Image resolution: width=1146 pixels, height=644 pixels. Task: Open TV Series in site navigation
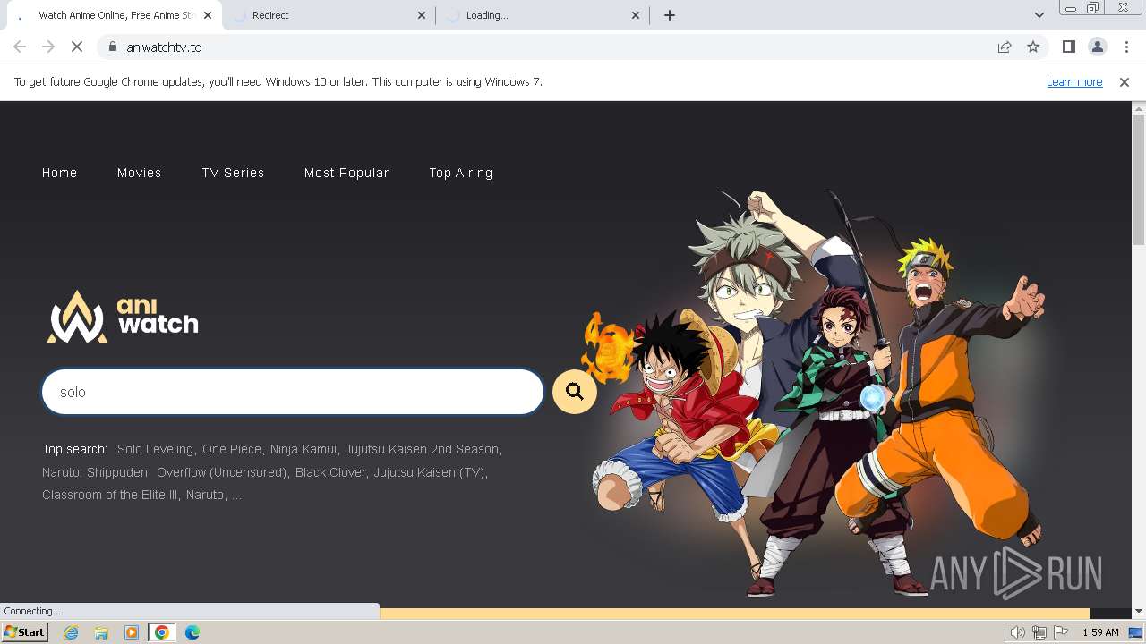click(233, 173)
